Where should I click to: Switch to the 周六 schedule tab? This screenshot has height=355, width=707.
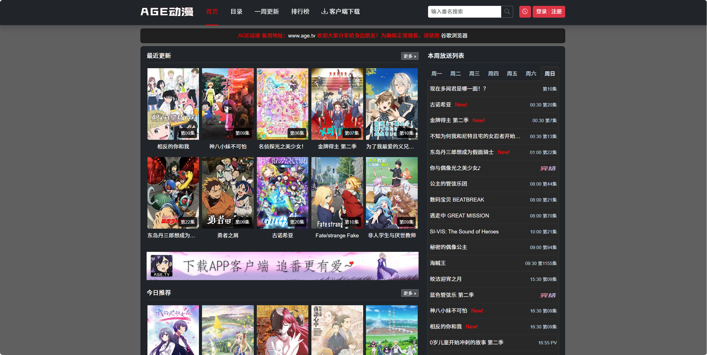point(531,74)
